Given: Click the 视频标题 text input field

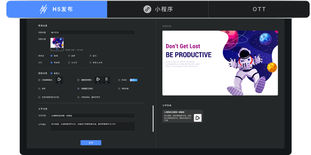Looking at the screenshot, I should coord(93,32).
